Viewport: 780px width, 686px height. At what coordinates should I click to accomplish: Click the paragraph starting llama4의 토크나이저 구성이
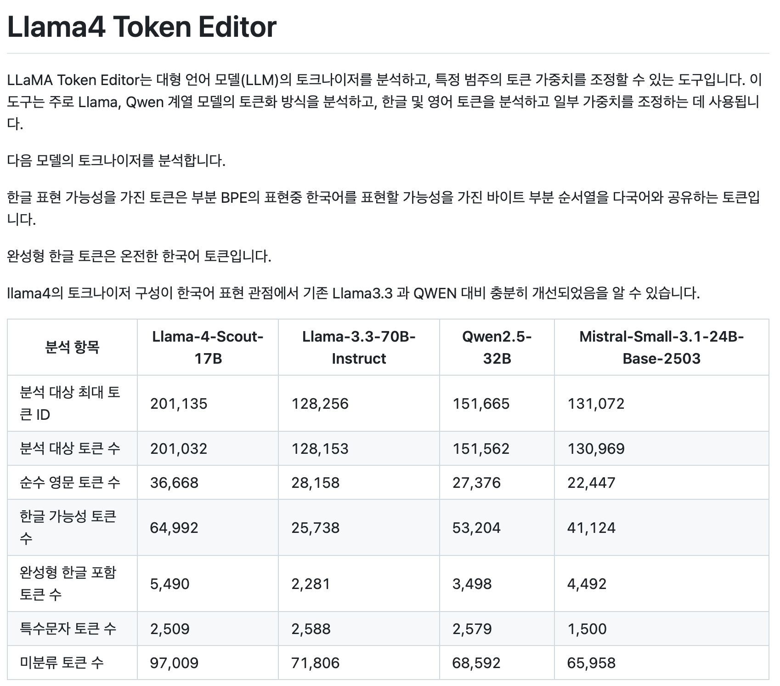pos(354,293)
